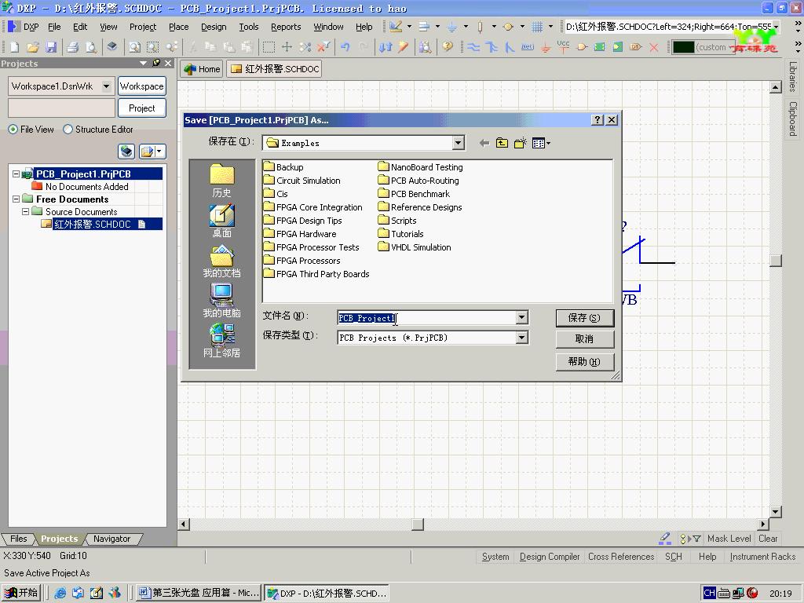Click the Place Port icon
804x603 pixels.
tap(636, 47)
